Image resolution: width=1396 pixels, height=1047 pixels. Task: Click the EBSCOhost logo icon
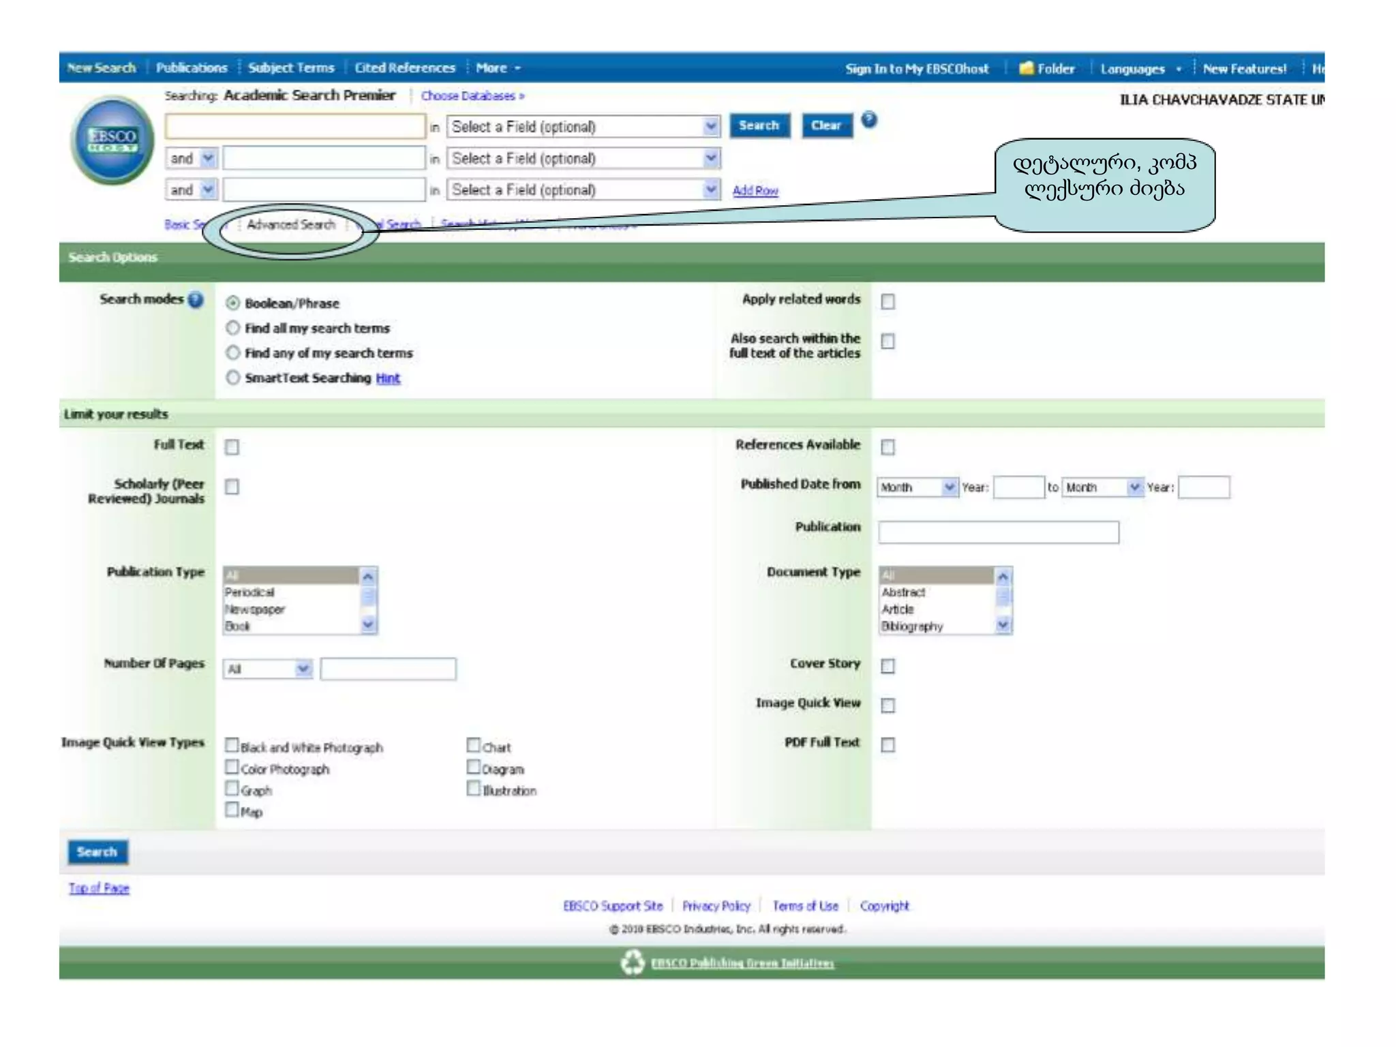112,140
